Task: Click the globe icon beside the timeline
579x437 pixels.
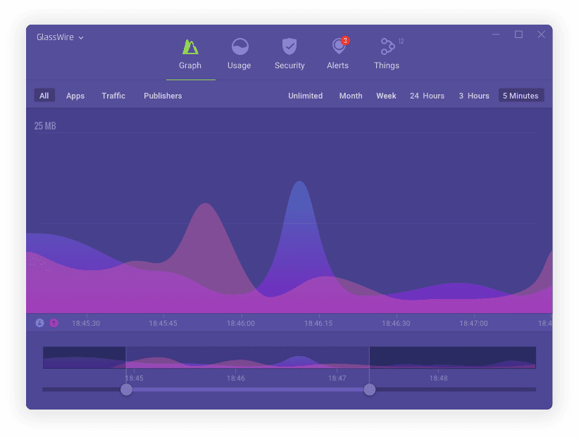Action: (39, 323)
